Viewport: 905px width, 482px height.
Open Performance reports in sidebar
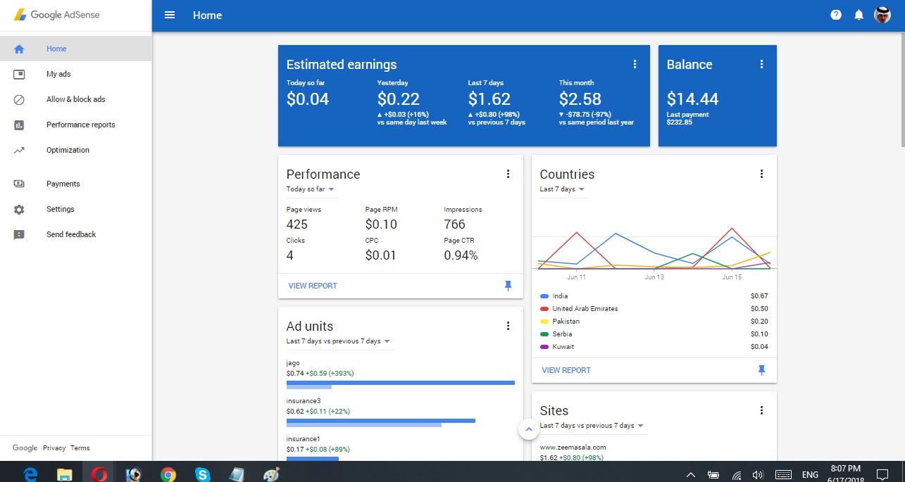click(x=80, y=125)
